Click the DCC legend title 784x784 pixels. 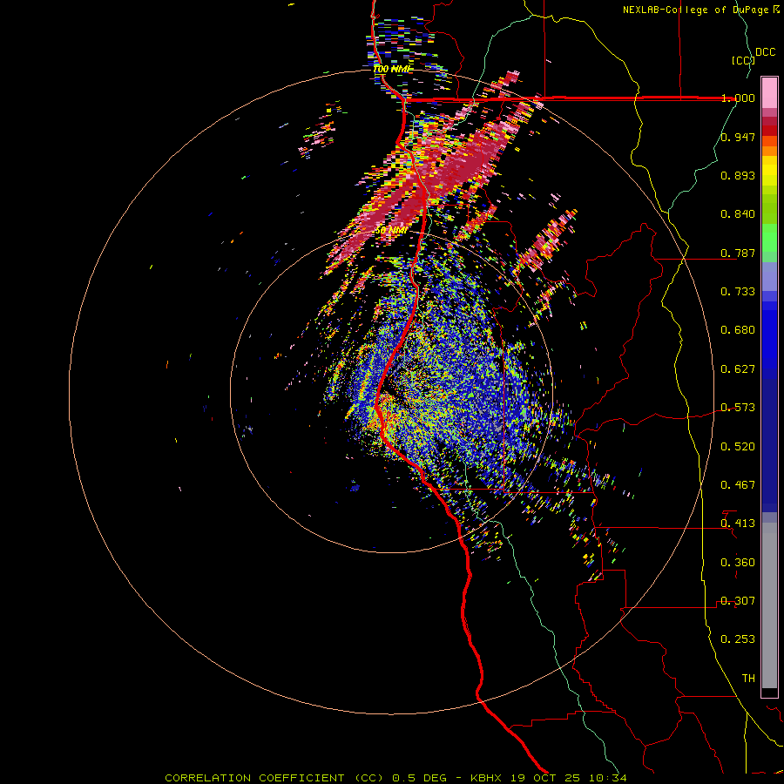pos(765,52)
